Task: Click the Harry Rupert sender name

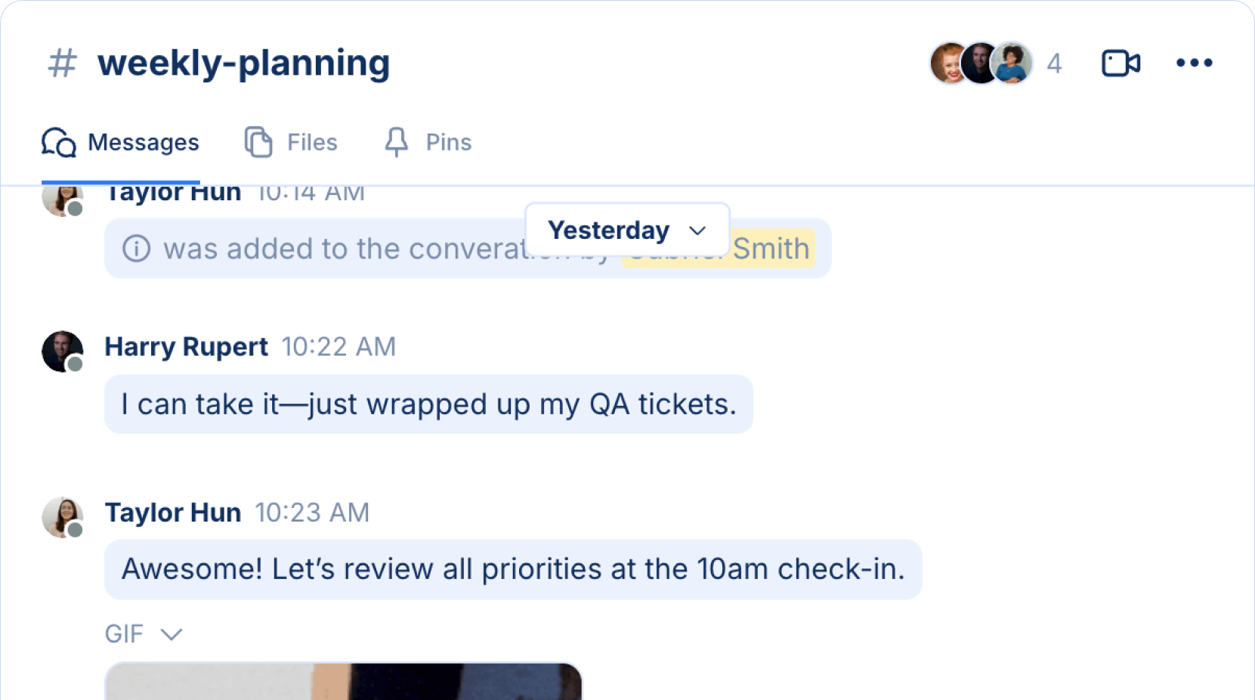Action: [186, 346]
